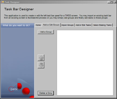Click the large red sphere graphic
The height and width of the screenshot is (99, 117).
coord(26,91)
